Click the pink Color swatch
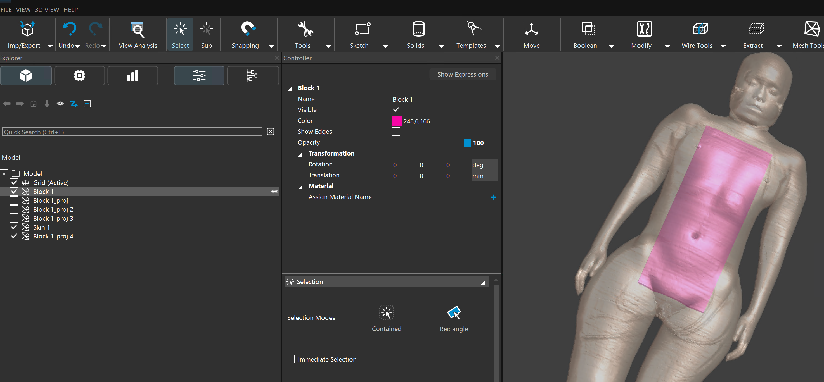The height and width of the screenshot is (382, 824). (x=397, y=121)
